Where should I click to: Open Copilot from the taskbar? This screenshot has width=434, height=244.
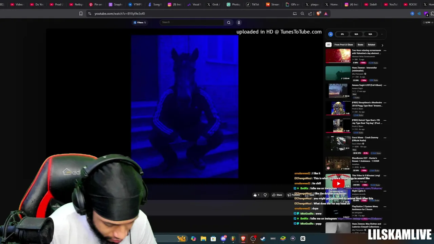pos(193,239)
